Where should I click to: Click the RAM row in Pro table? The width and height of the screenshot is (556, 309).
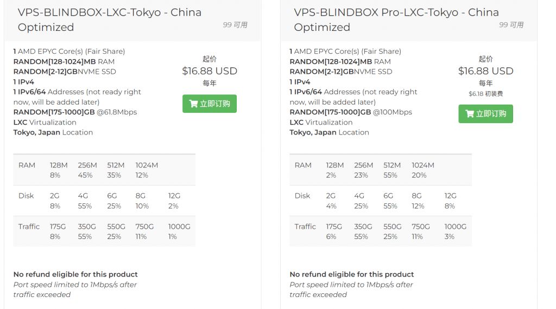tap(381, 170)
